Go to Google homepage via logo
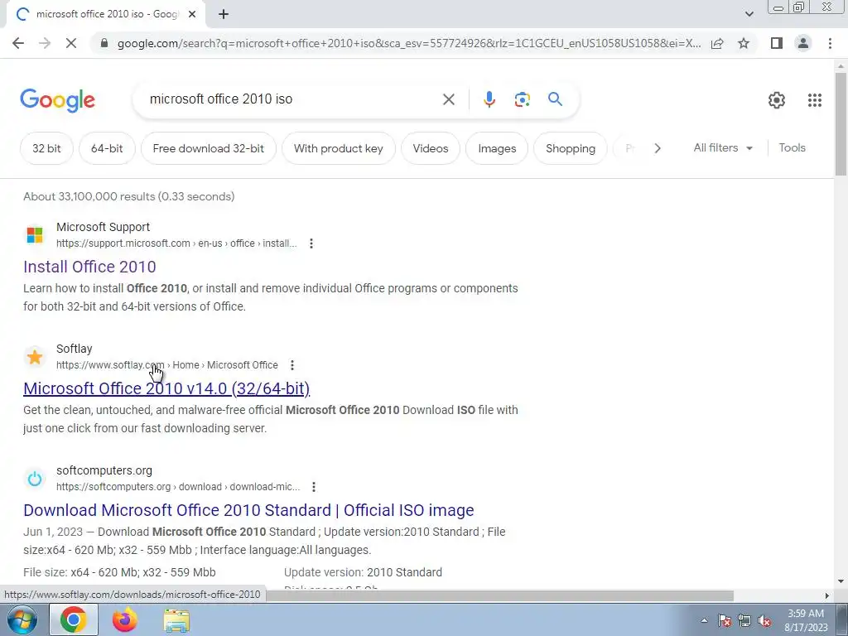The height and width of the screenshot is (636, 848). (x=57, y=100)
